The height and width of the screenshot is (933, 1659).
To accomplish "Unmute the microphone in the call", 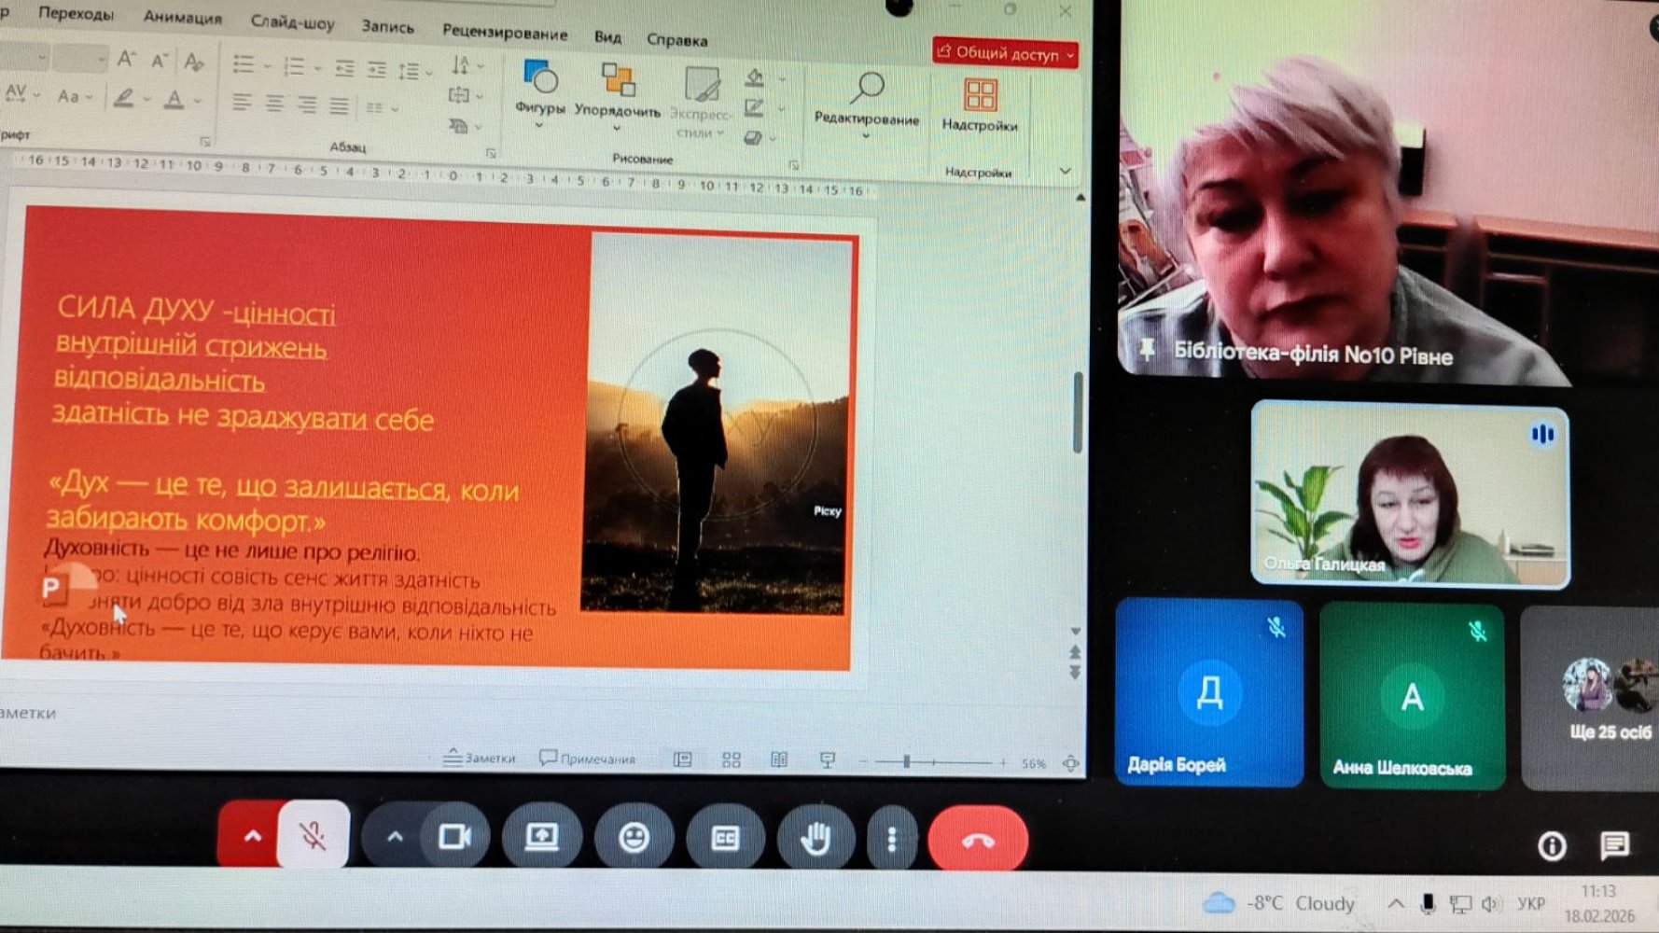I will pos(313,836).
